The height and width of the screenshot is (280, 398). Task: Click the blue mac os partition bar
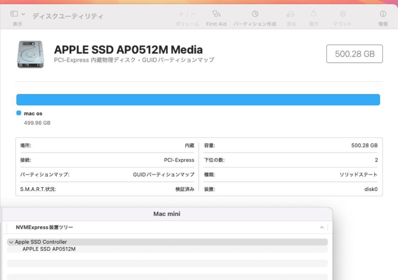198,99
